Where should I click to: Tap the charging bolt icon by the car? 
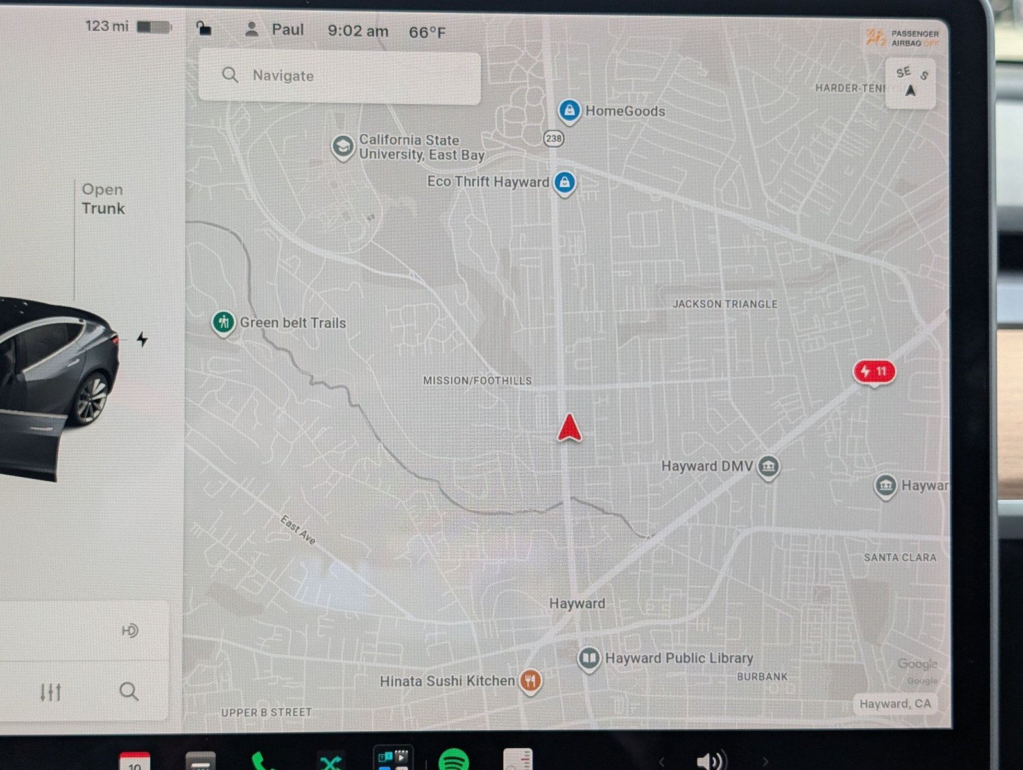(x=142, y=339)
